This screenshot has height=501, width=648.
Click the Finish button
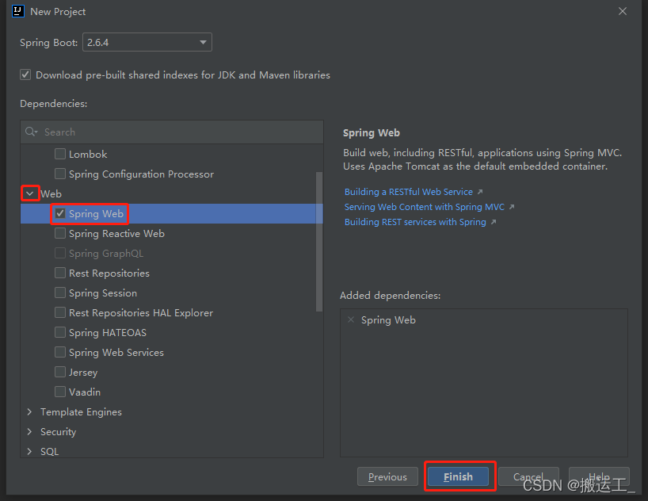pyautogui.click(x=458, y=476)
